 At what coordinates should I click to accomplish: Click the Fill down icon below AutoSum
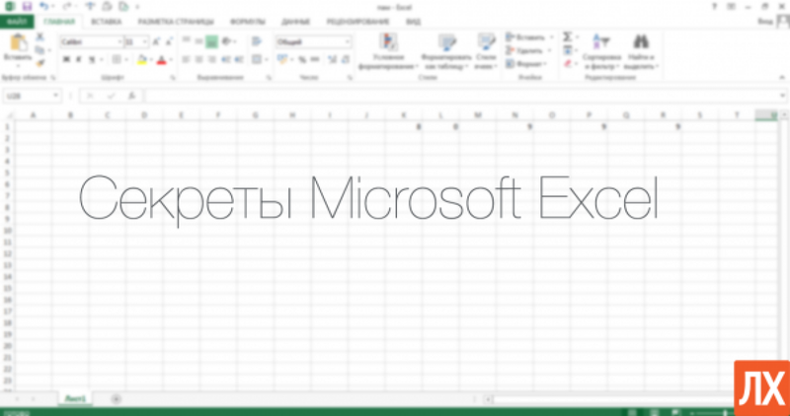[568, 50]
